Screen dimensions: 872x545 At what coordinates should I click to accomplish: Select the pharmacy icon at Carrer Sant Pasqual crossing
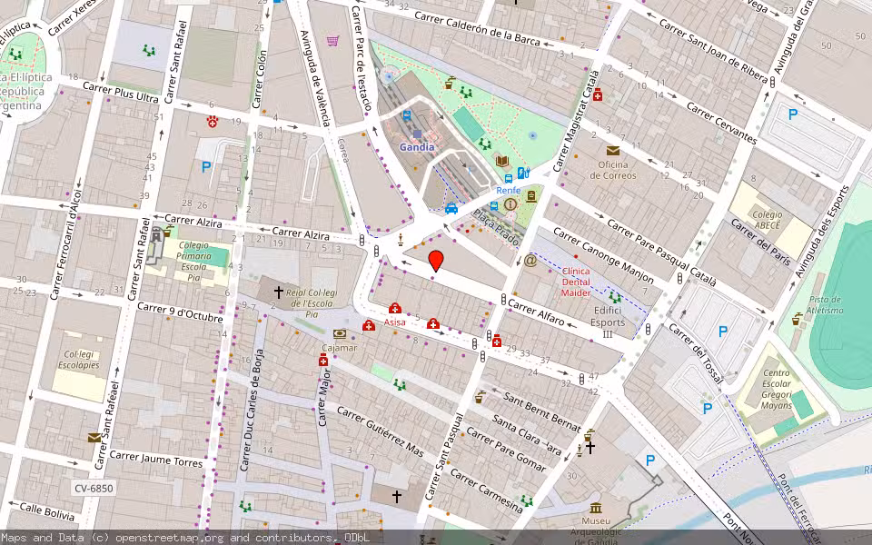pos(497,341)
